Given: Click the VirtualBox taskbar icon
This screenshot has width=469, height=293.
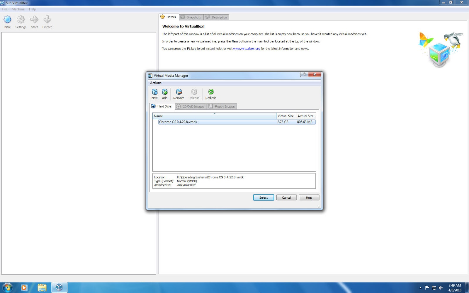Looking at the screenshot, I should [59, 287].
